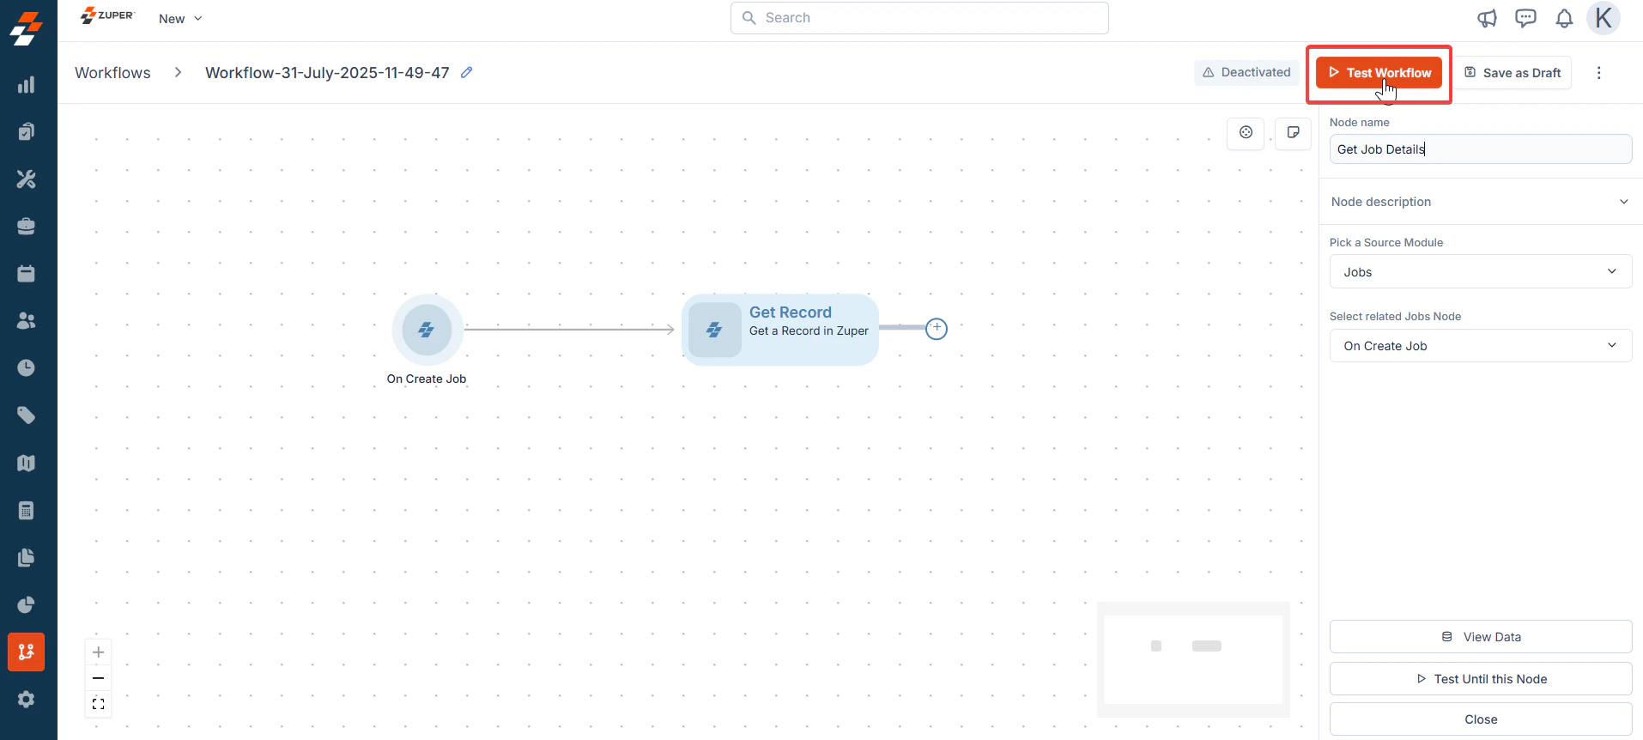This screenshot has width=1643, height=740.
Task: Click Save as Draft button
Action: pos(1513,73)
